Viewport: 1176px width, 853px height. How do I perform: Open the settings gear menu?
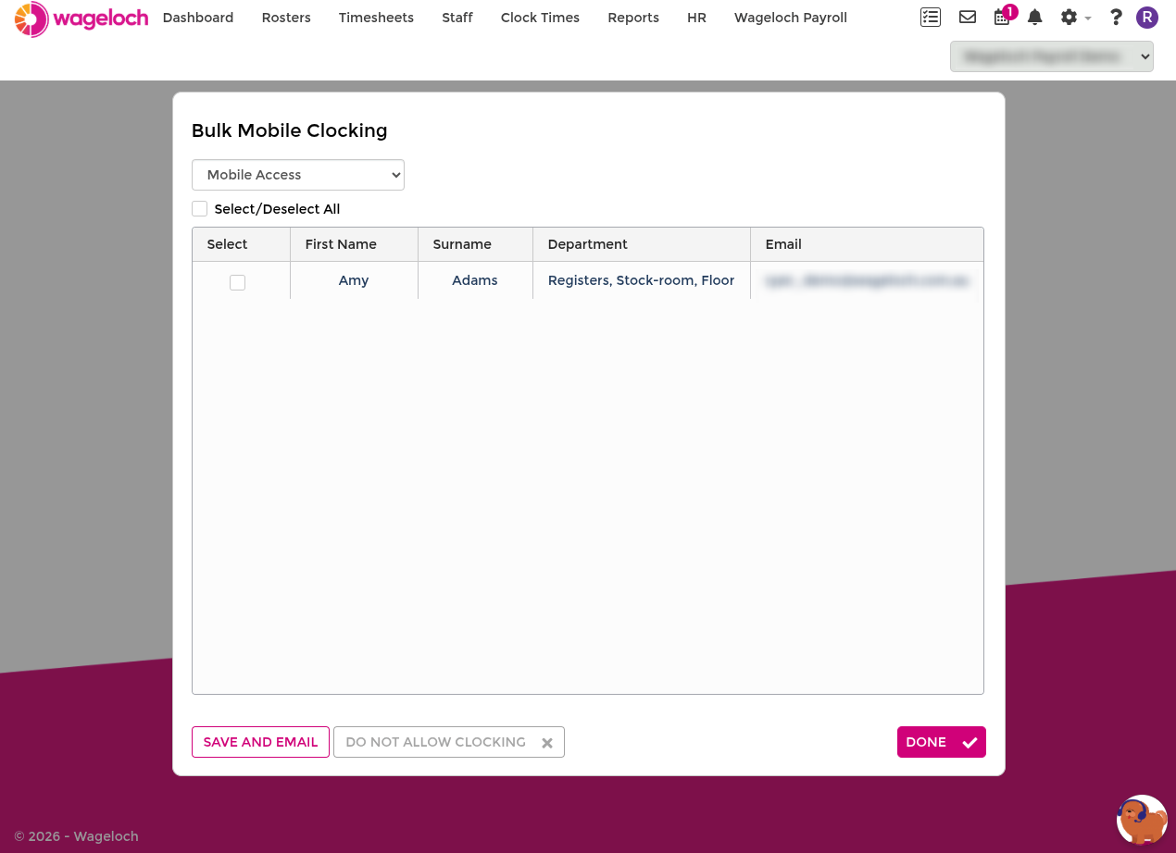point(1075,18)
